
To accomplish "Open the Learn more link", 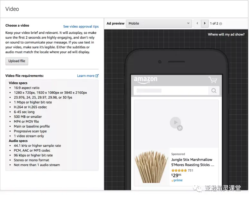I will tap(86, 76).
